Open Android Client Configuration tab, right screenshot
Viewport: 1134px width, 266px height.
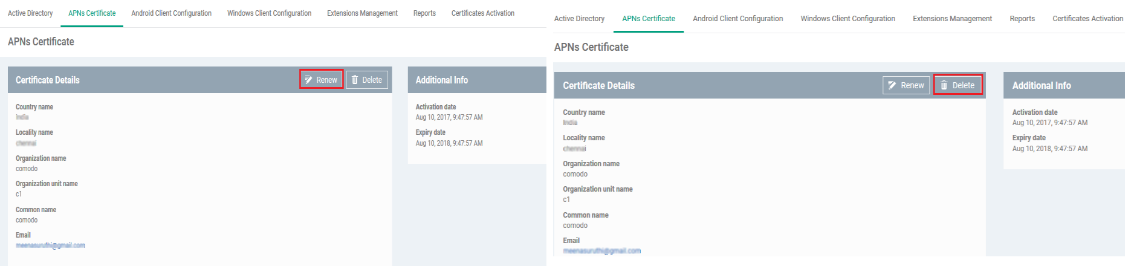737,19
